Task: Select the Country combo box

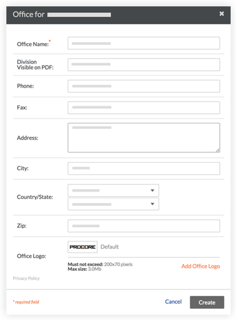Action: [113, 191]
